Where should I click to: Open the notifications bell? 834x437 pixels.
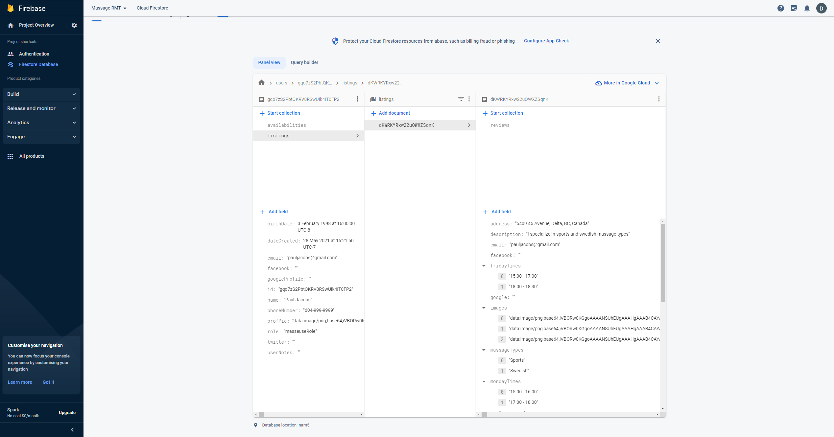tap(807, 8)
